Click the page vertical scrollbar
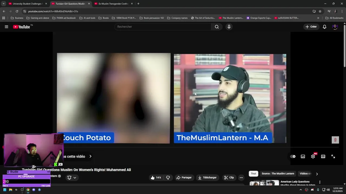The image size is (346, 194). (x=345, y=45)
